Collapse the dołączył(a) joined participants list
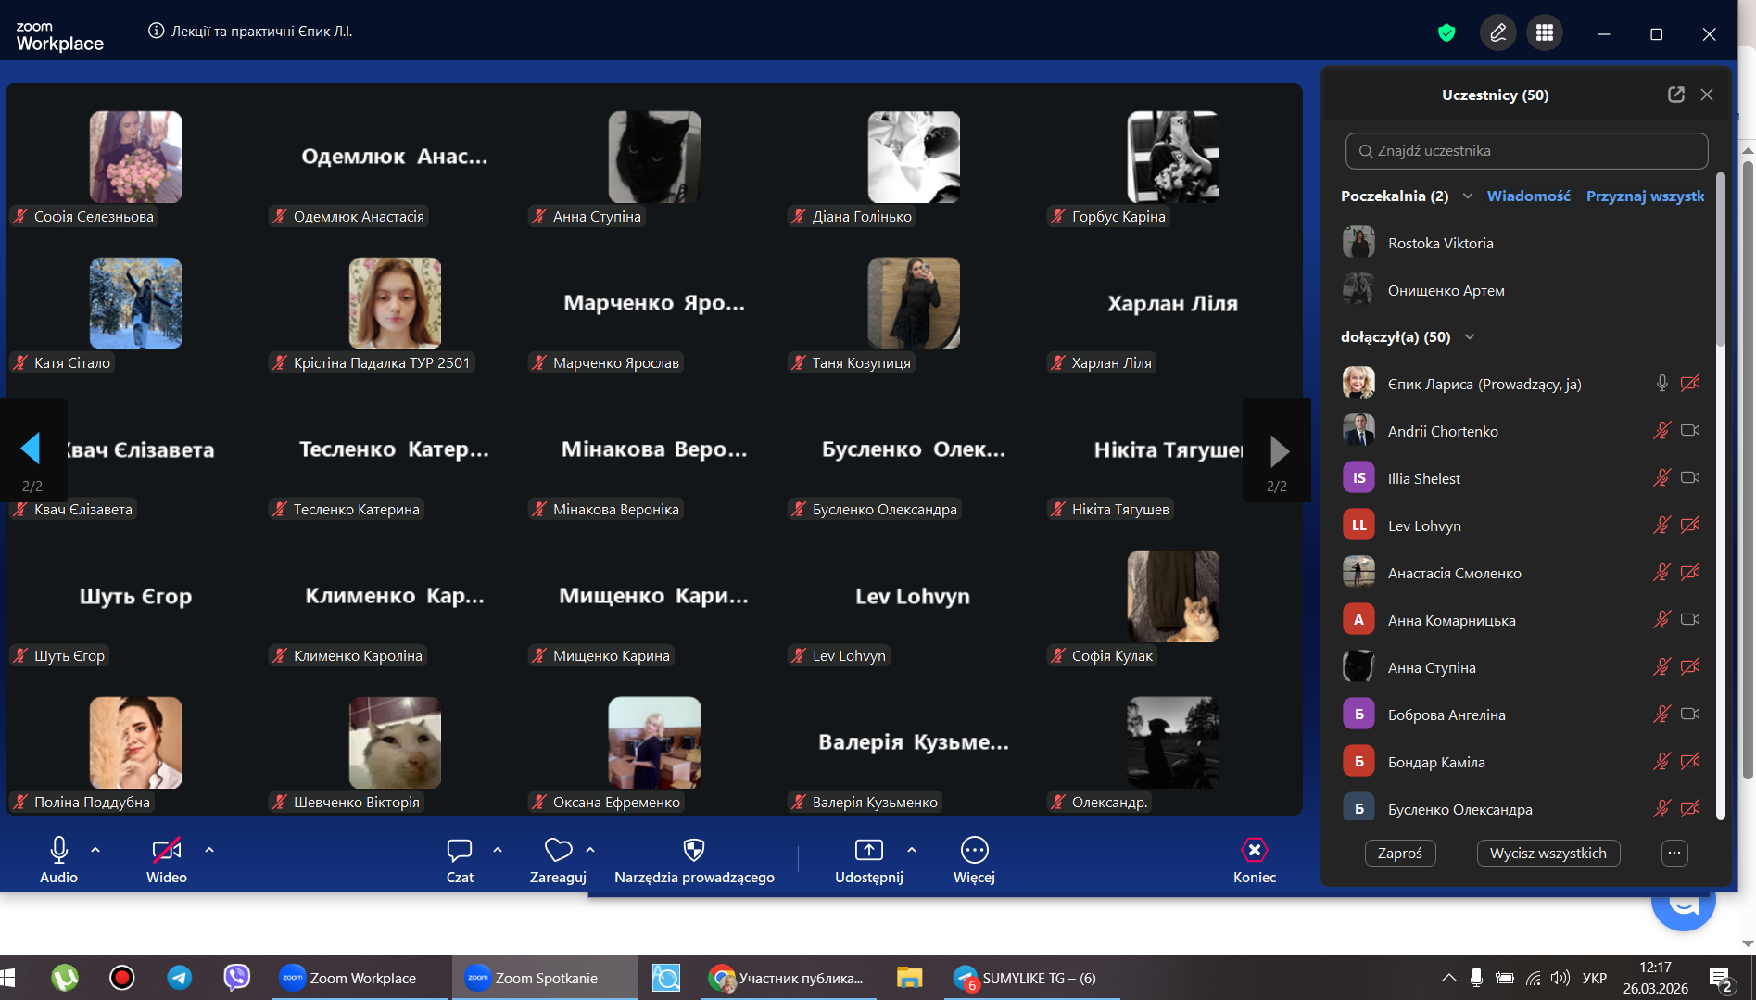Image resolution: width=1756 pixels, height=1000 pixels. [x=1470, y=336]
